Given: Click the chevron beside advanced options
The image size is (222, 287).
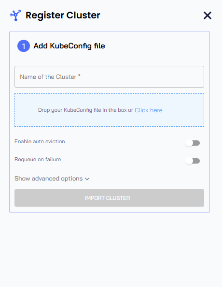Looking at the screenshot, I should (87, 179).
